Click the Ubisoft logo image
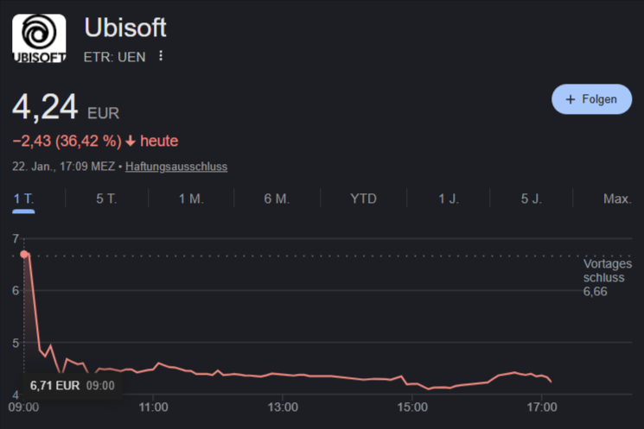The height and width of the screenshot is (429, 644). [39, 38]
